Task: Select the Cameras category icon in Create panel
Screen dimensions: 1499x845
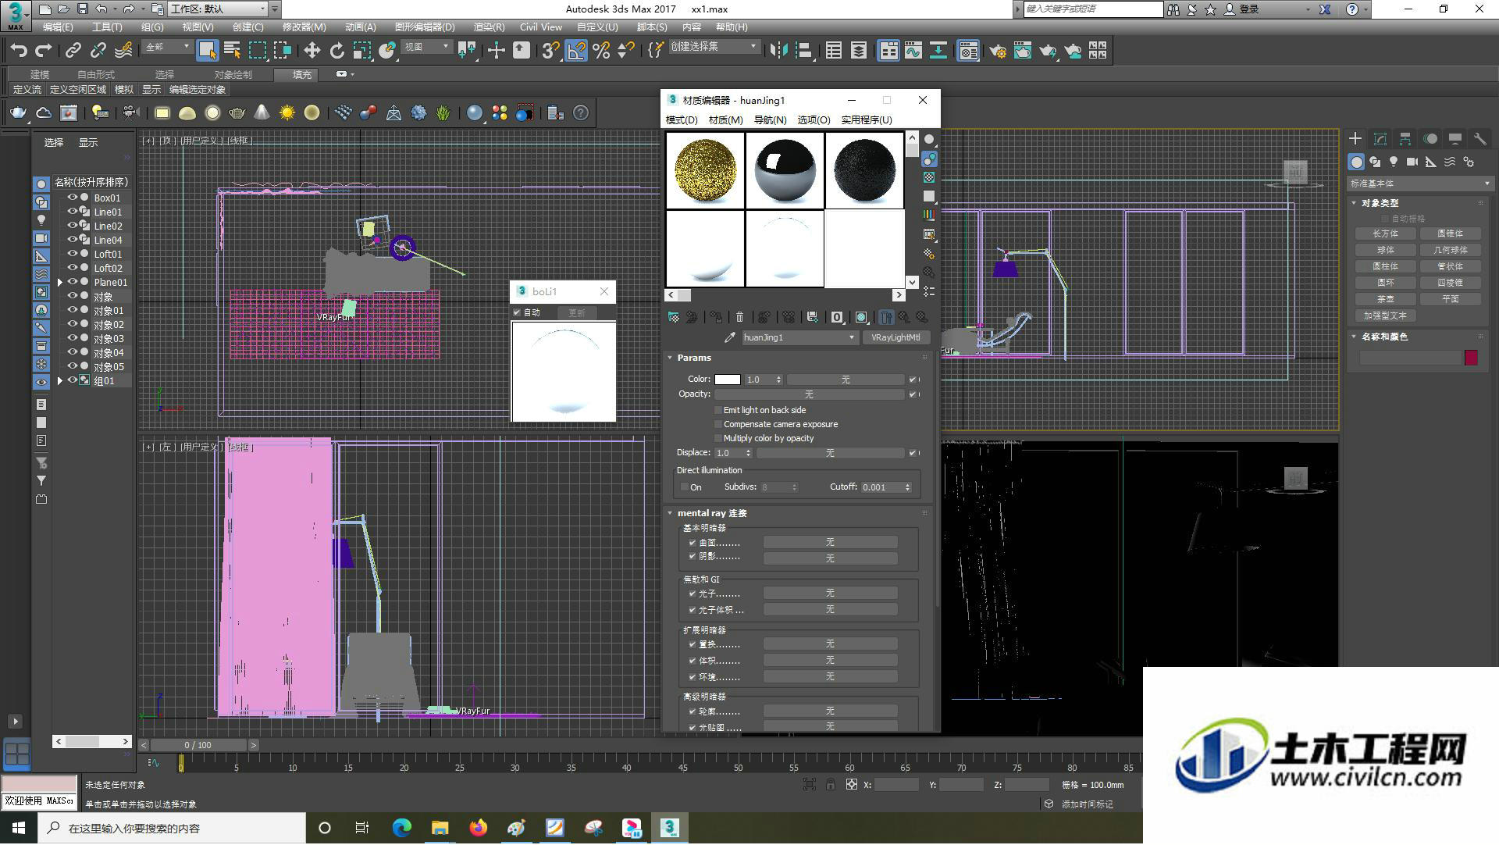Action: coord(1412,162)
